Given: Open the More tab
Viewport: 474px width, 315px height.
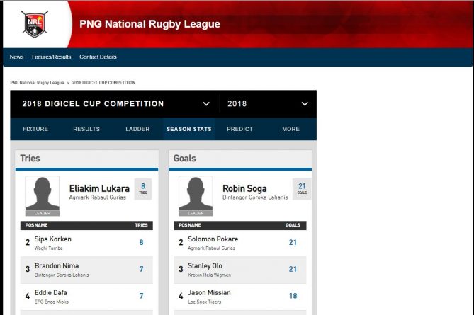Looking at the screenshot, I should point(290,130).
